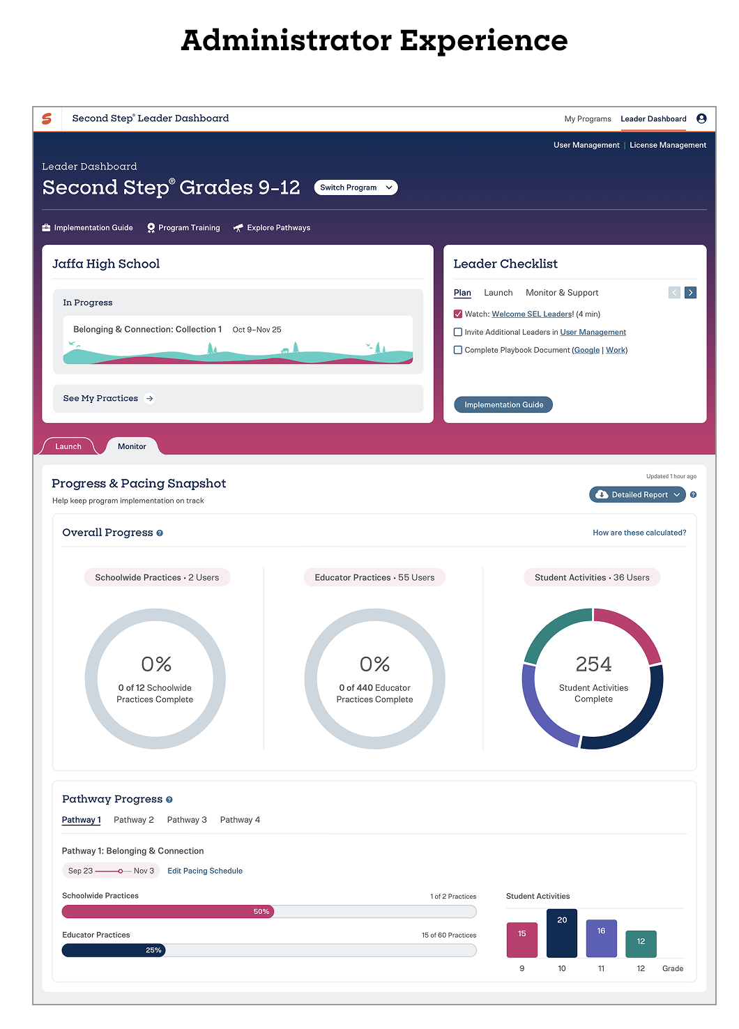Click the Student Activities • 36 Users pill
Viewport: 739px width, 1029px height.
tap(592, 578)
